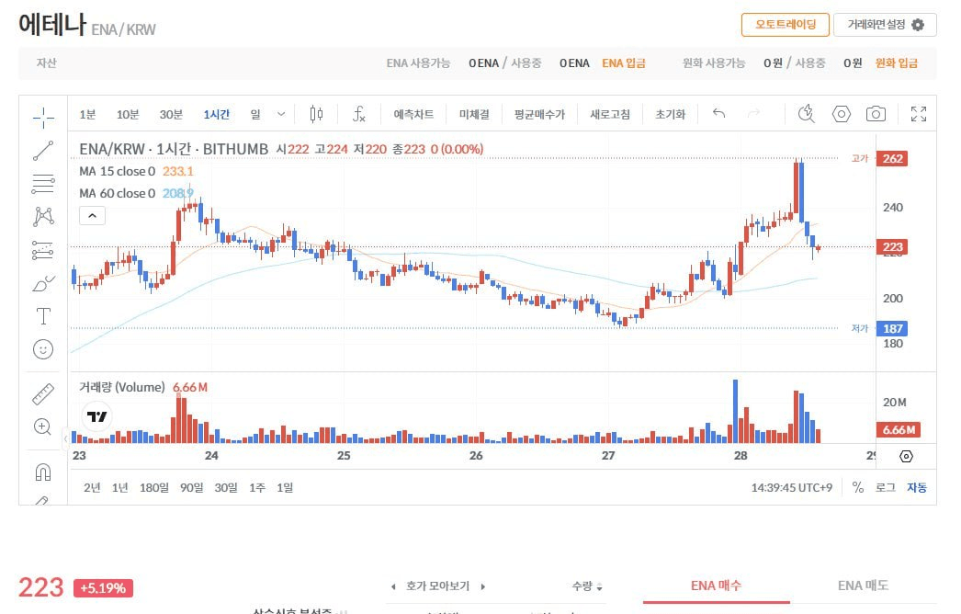Screen dimensions: 961x614
Task: Toggle the 예측차트 option
Action: [x=413, y=114]
